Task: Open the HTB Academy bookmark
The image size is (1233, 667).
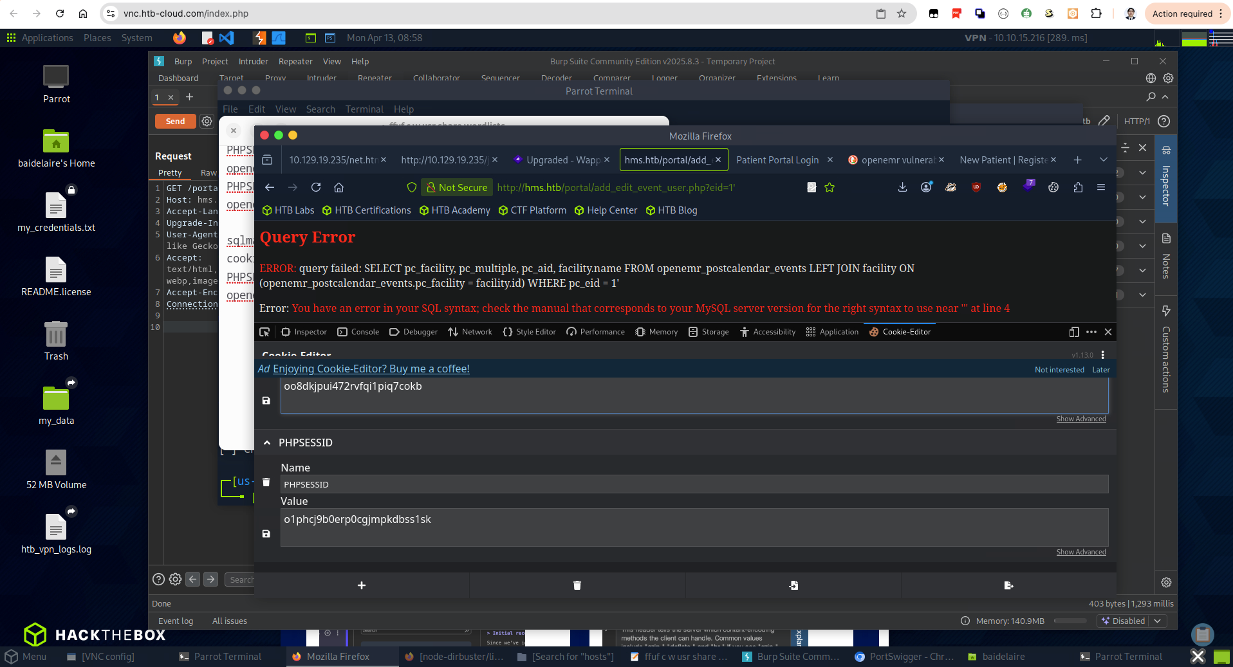Action: (454, 210)
